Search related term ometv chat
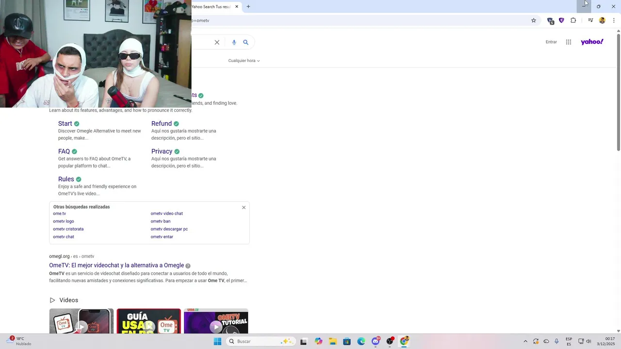The image size is (621, 349). (64, 237)
